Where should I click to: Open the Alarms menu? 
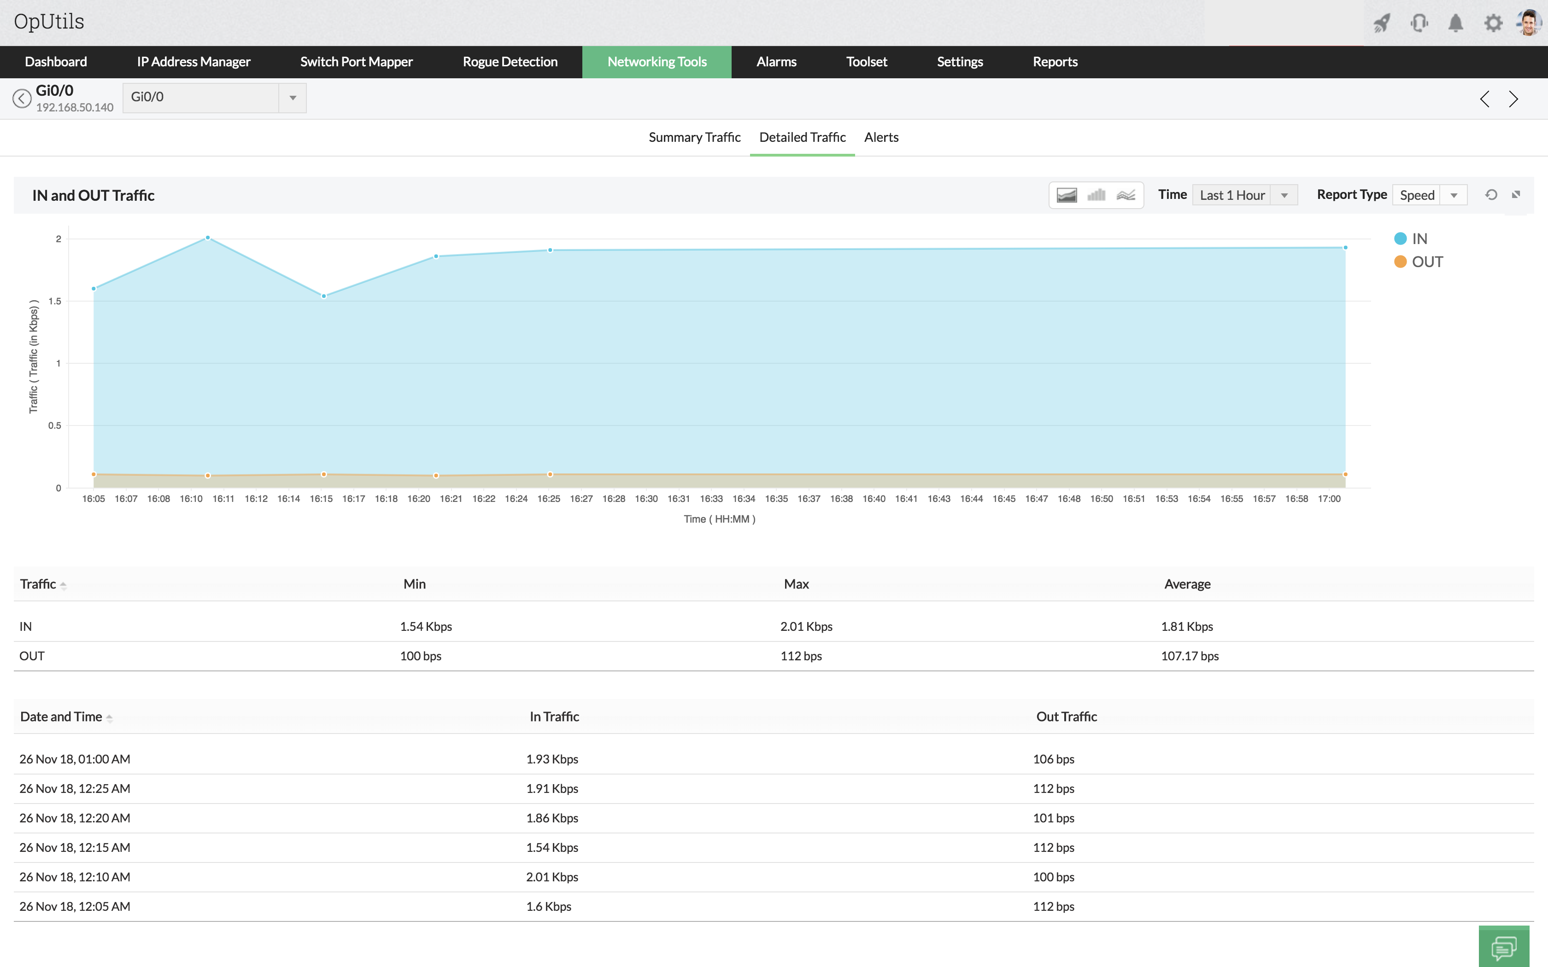pos(776,62)
